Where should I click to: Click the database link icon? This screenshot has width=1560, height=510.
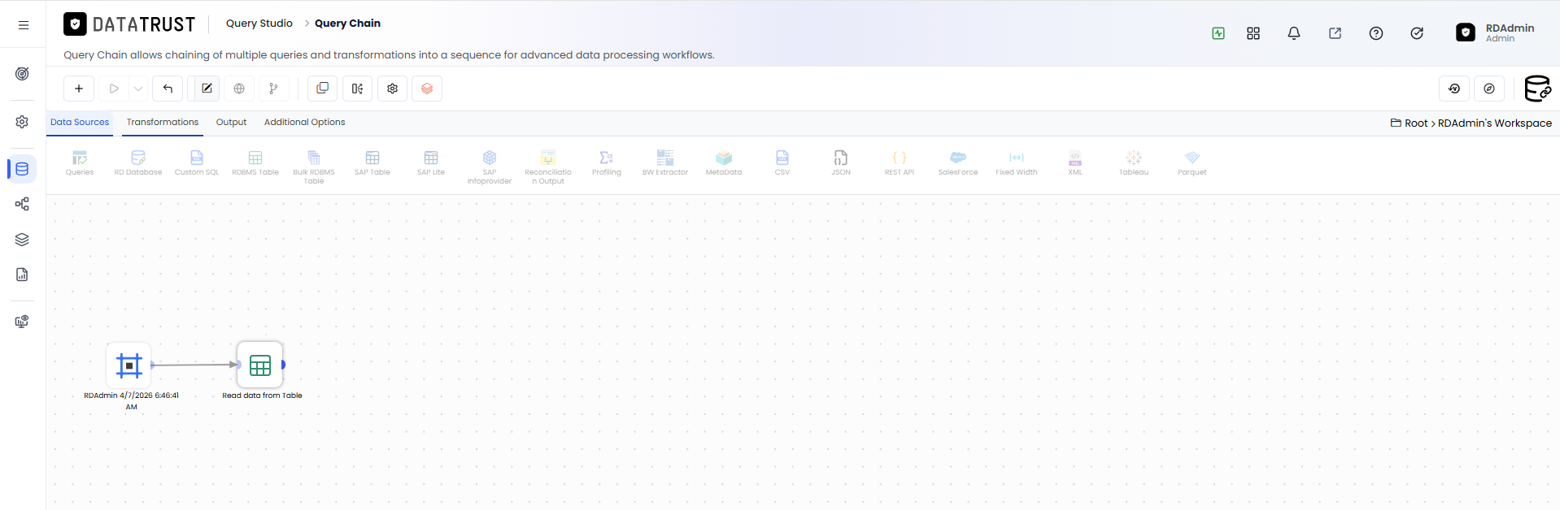(x=1538, y=89)
